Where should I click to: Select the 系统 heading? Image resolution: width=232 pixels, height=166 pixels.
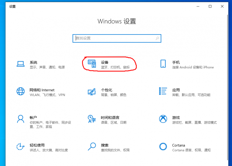(34, 62)
